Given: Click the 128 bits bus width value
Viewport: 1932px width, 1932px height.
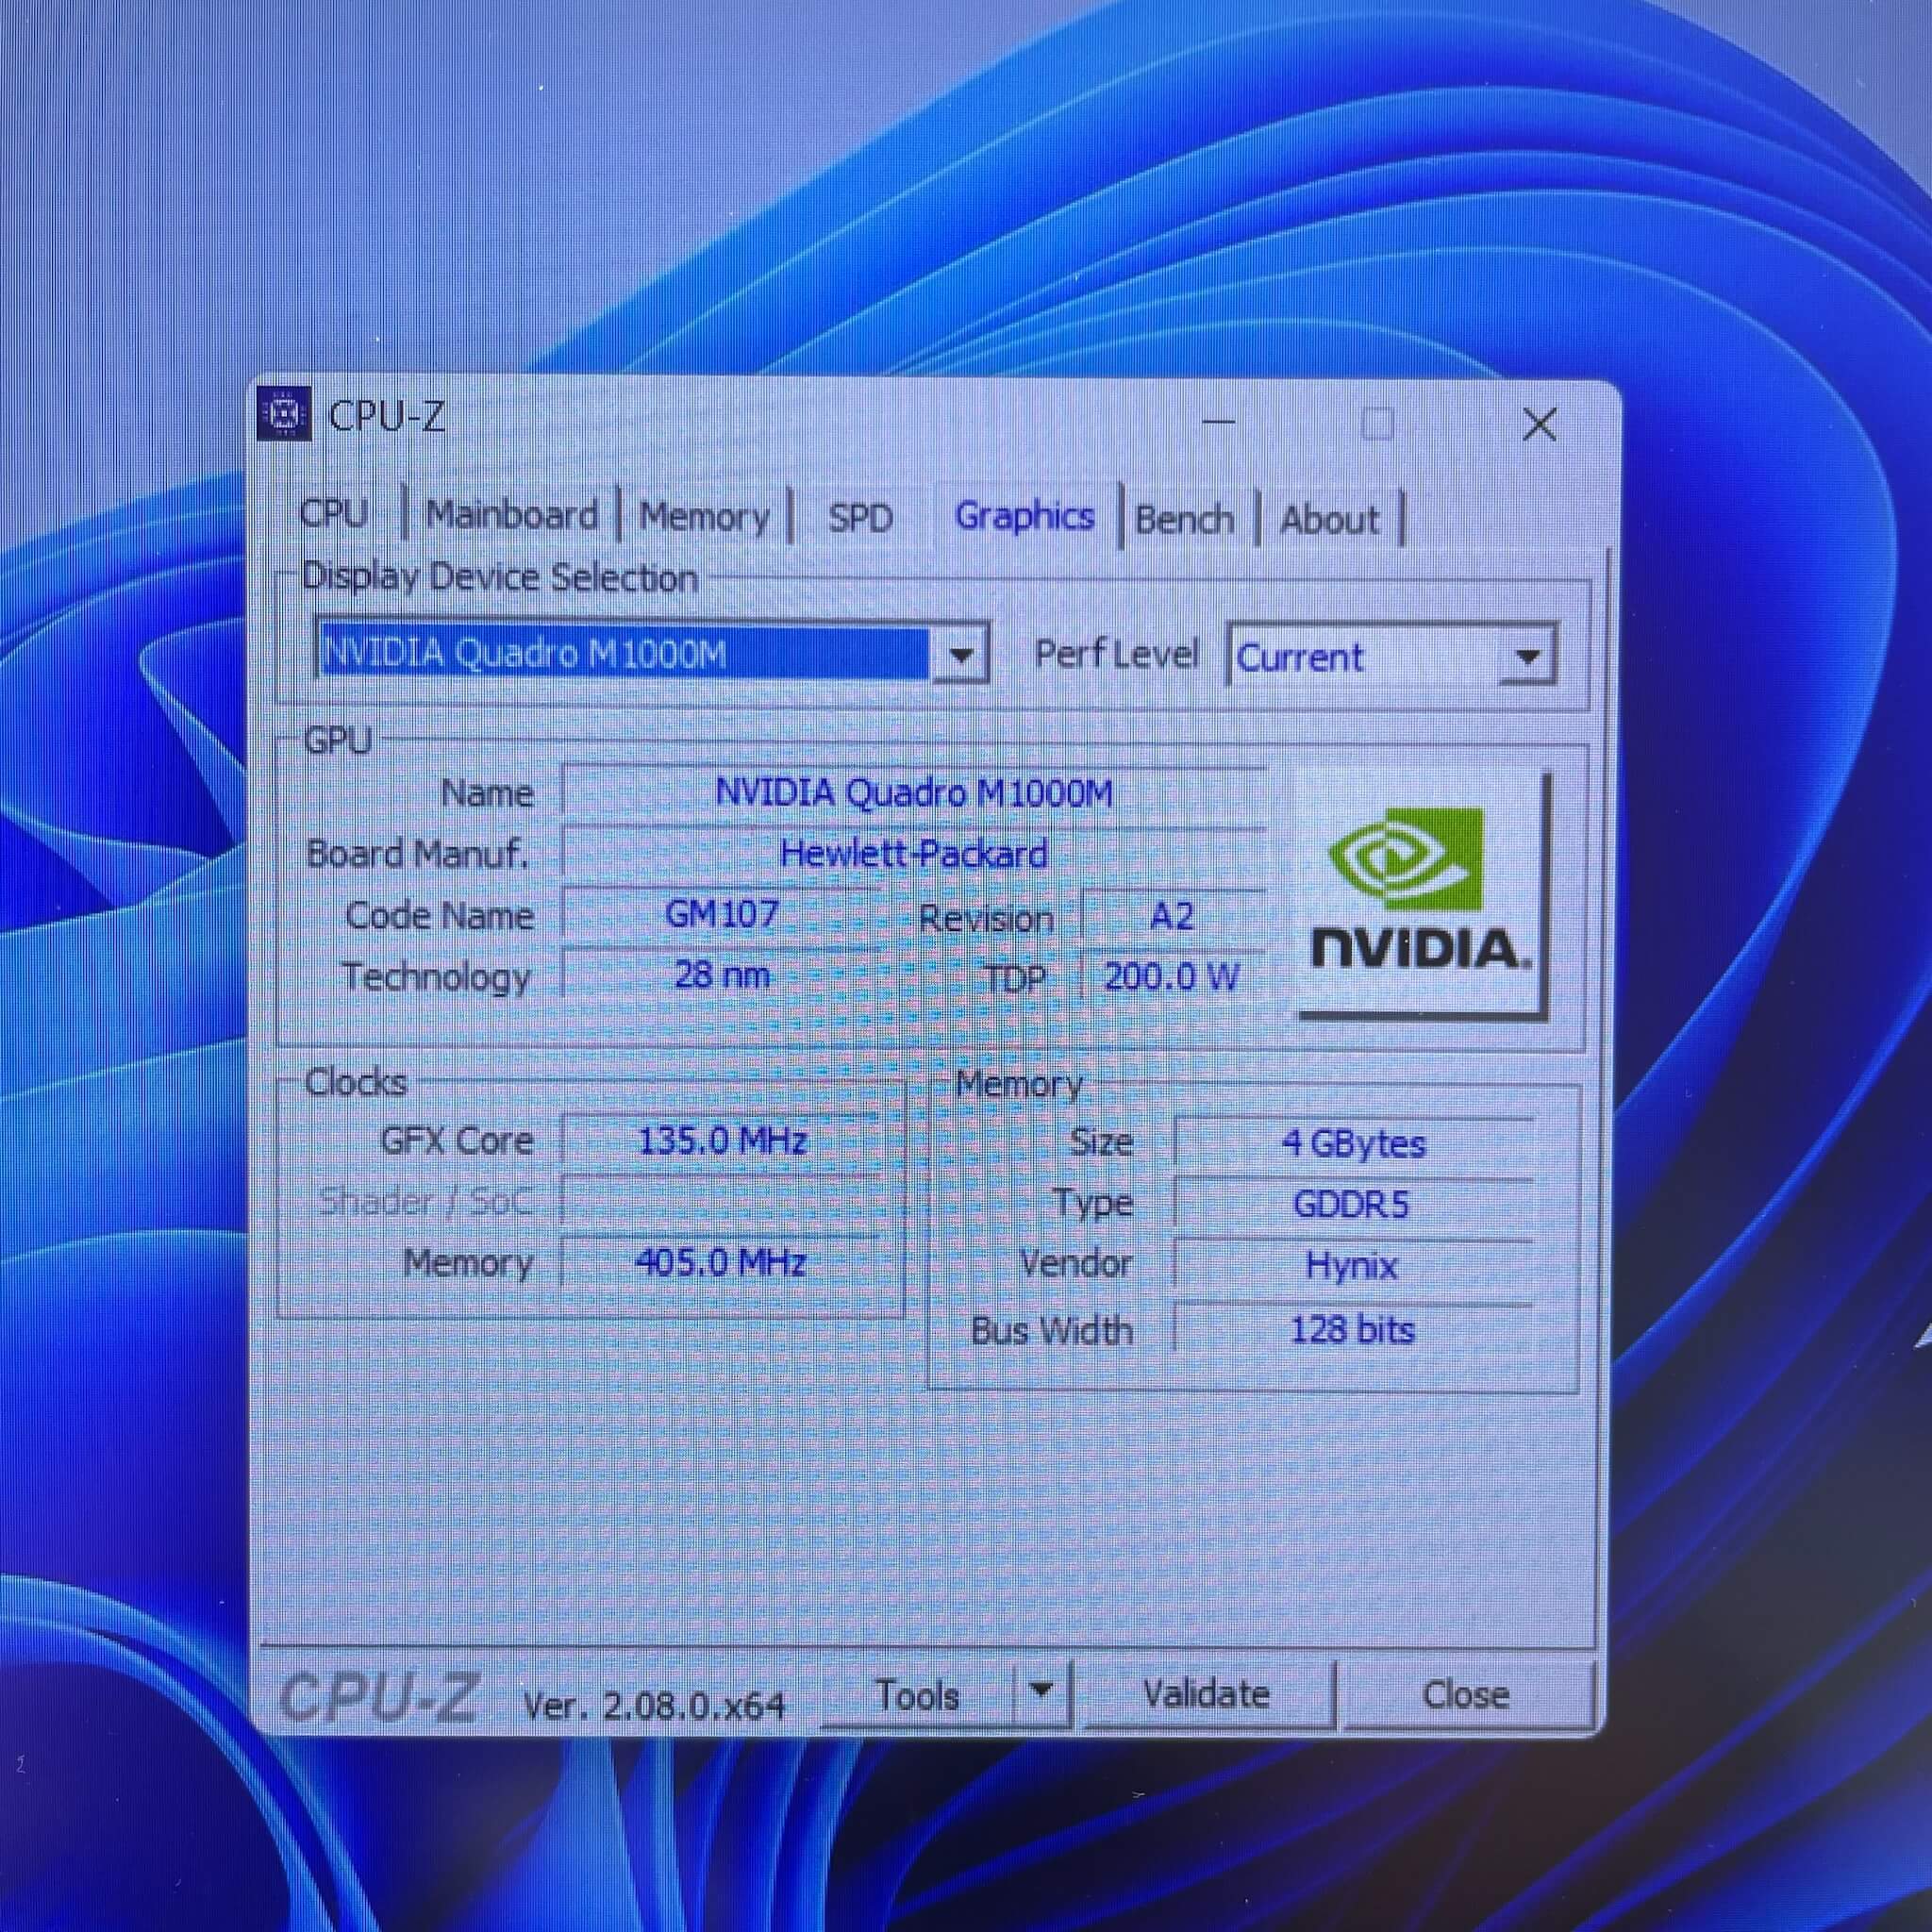Looking at the screenshot, I should (x=1354, y=1330).
